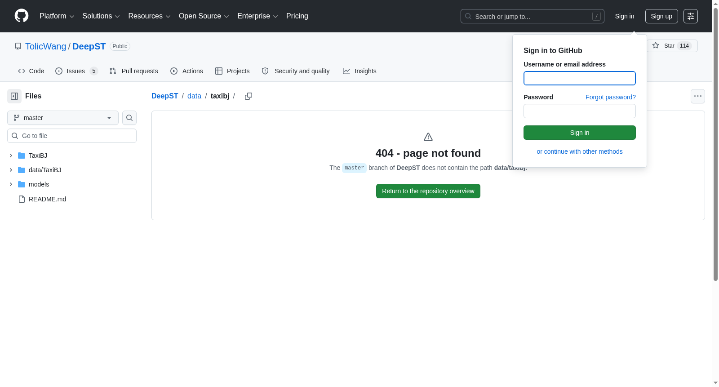
Task: Open the Actions tab
Action: coord(186,71)
